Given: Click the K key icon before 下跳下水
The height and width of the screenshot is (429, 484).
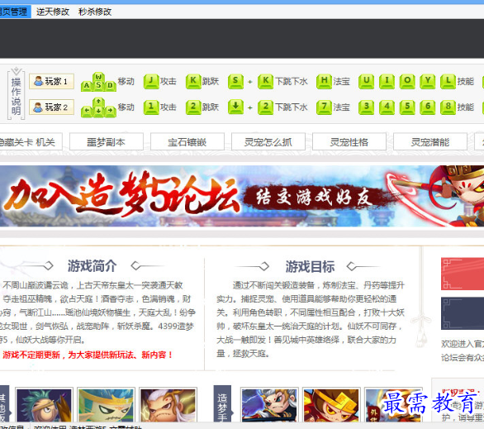Looking at the screenshot, I should coord(265,82).
